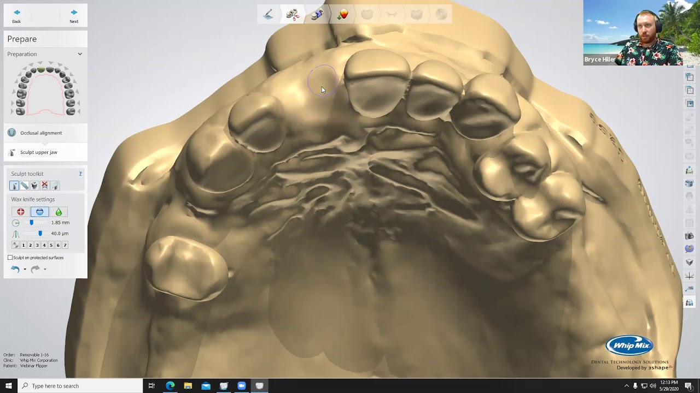Enable Smooth mode (green drop)

(59, 212)
